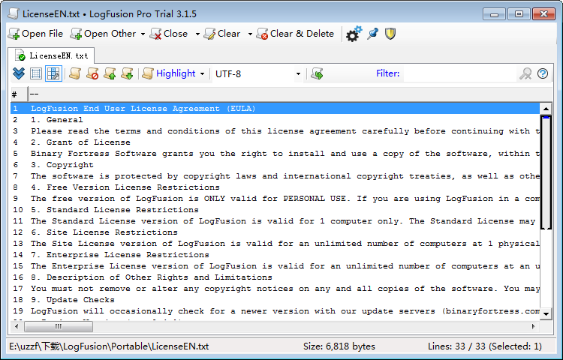Select line 3 starting 'Please read the terms'
563x360 pixels.
tap(275, 131)
